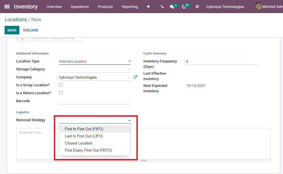This screenshot has width=283, height=174.
Task: Click the technical tools wrench icon
Action: coord(197,7)
